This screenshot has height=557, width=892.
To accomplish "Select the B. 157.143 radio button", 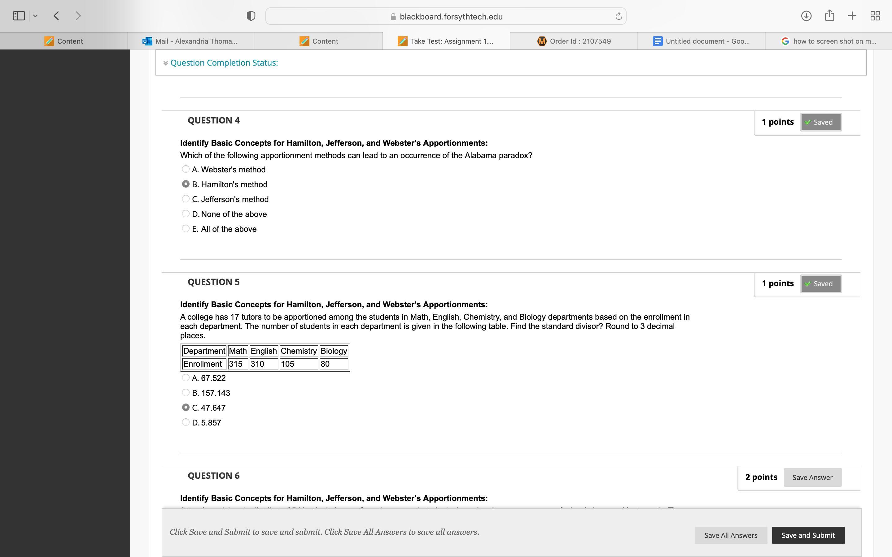I will coord(186,393).
